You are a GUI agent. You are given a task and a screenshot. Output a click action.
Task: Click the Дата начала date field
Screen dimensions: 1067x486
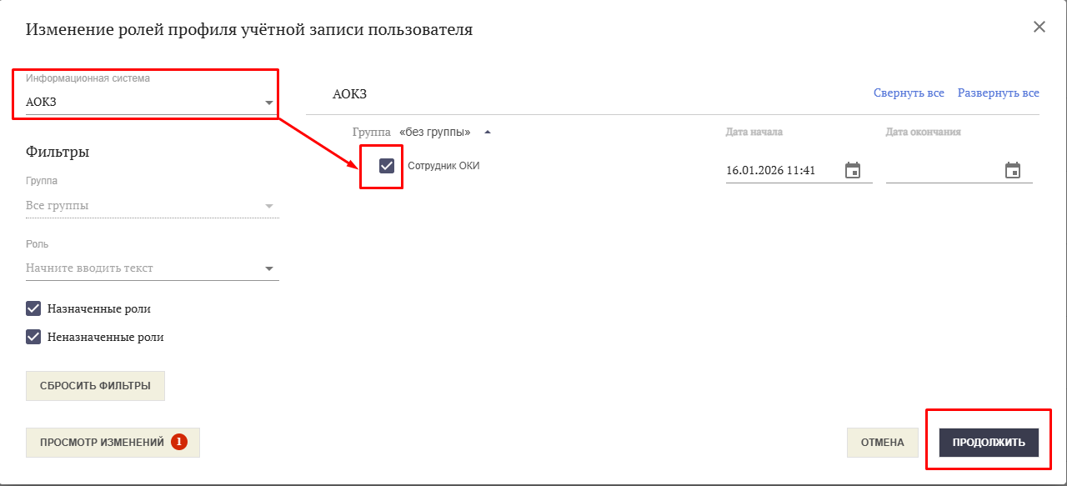point(779,171)
